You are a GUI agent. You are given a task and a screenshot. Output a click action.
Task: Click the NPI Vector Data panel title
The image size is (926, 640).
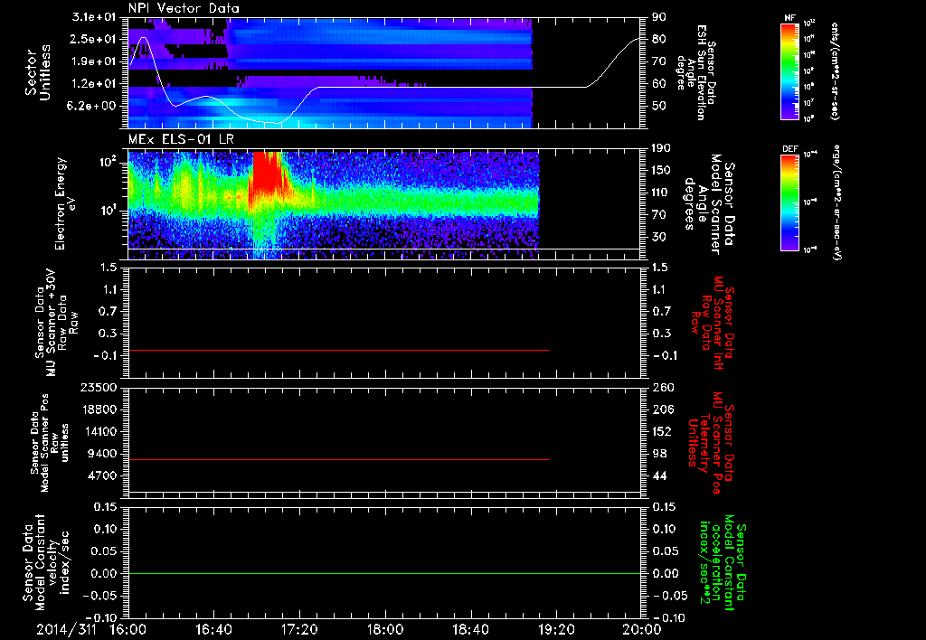point(184,8)
